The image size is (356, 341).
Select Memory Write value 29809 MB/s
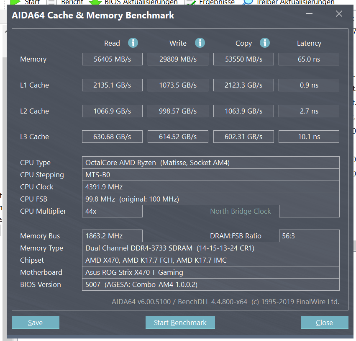(178, 59)
